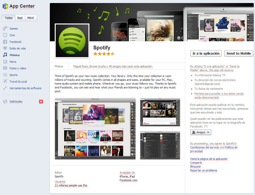Click the Solicitudes globe icon

[x=5, y=101]
